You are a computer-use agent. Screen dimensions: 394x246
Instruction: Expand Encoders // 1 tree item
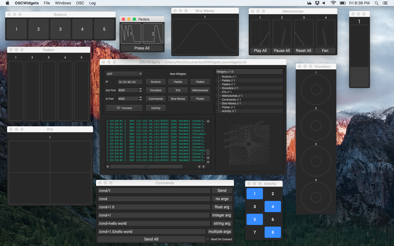(x=219, y=88)
